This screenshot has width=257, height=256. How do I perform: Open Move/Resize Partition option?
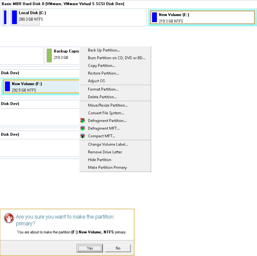tap(115, 105)
